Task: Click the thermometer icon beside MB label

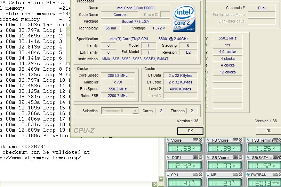Action: coord(208,175)
